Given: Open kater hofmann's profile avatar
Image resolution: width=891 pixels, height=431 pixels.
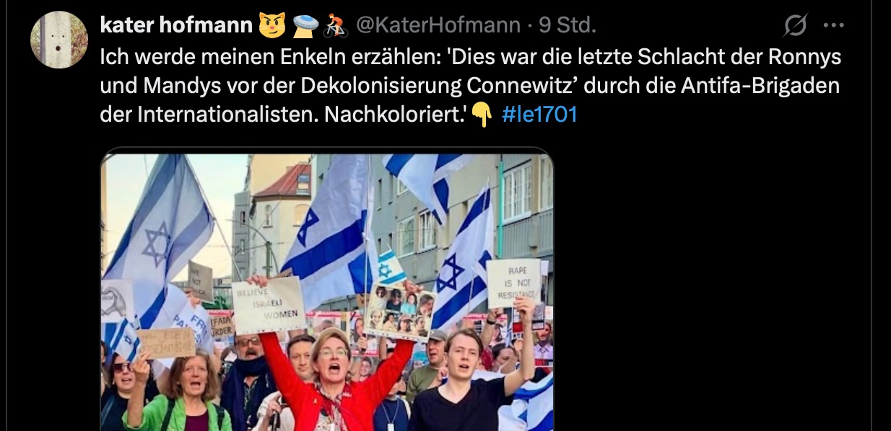Looking at the screenshot, I should pyautogui.click(x=58, y=40).
